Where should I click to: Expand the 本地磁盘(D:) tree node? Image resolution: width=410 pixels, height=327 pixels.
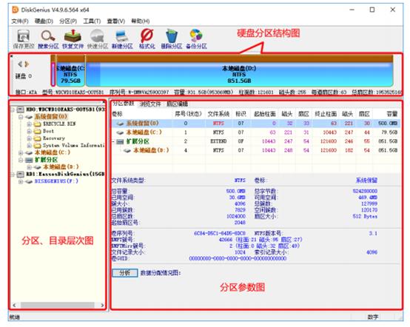coord(30,166)
